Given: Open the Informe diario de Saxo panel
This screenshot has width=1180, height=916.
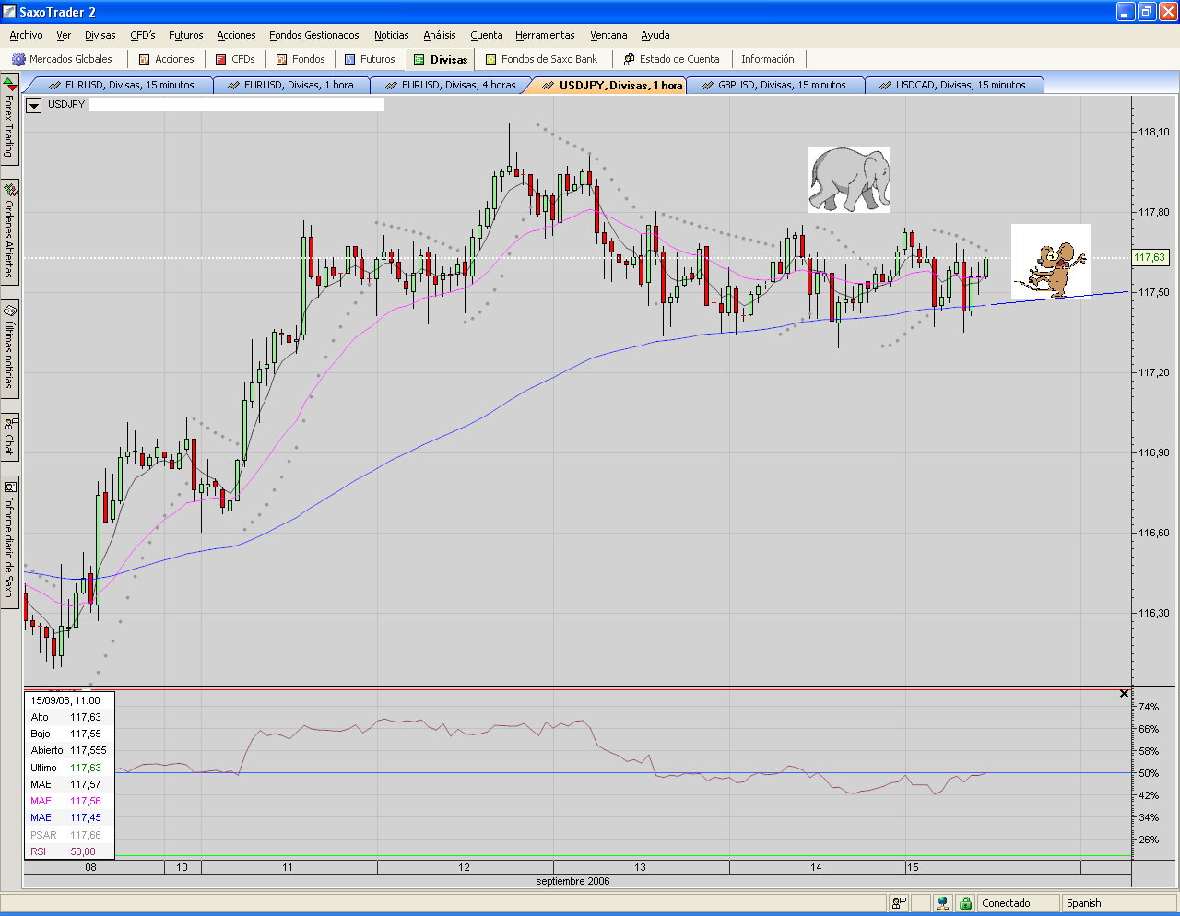Looking at the screenshot, I should coord(9,541).
